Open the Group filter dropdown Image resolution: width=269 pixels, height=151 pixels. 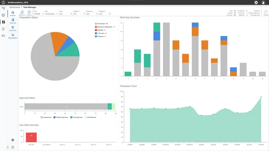tap(65, 14)
